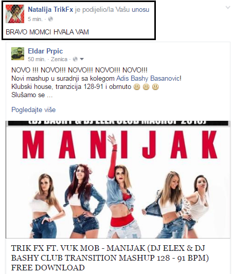
Task: Open Natalija TrikFx profile picture
Action: (x=15, y=14)
